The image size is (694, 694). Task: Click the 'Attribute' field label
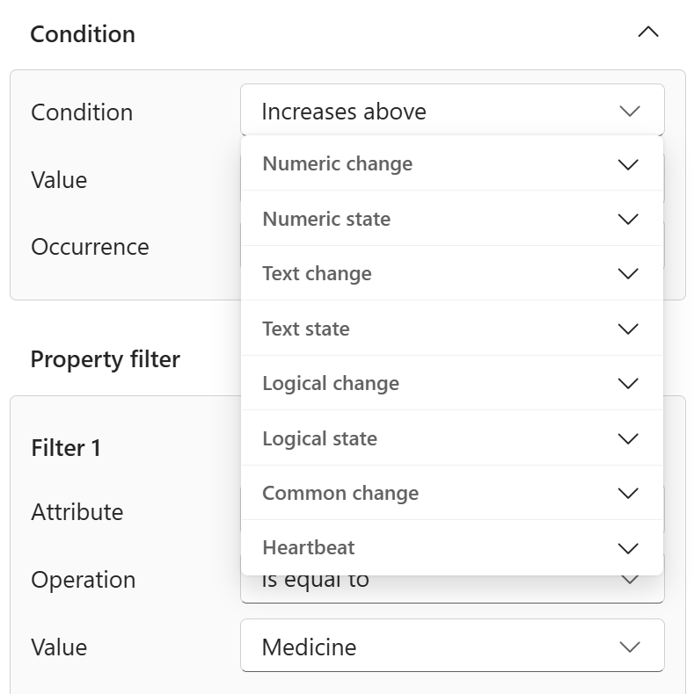(77, 511)
